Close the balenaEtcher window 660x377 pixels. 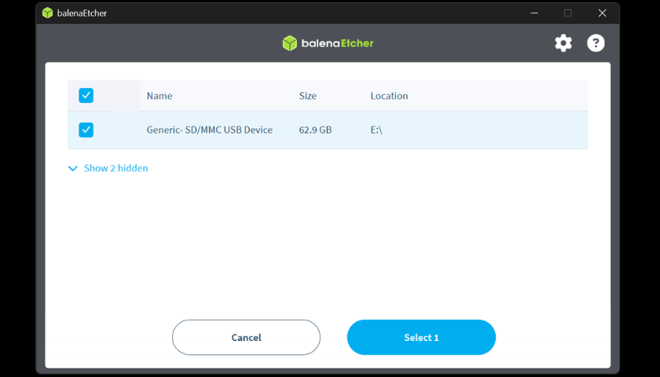(x=602, y=13)
